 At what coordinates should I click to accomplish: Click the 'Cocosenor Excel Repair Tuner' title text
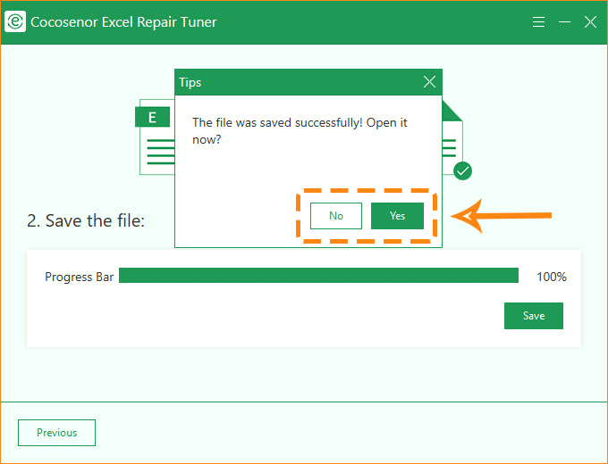pos(123,22)
